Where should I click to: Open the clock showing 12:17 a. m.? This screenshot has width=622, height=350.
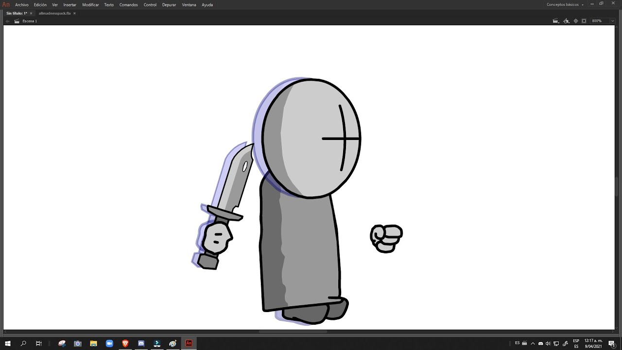593,343
